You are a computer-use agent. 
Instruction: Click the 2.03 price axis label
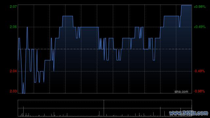click(13, 91)
